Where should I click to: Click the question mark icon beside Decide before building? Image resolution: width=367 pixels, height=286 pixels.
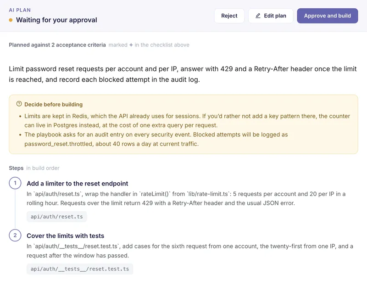point(19,104)
